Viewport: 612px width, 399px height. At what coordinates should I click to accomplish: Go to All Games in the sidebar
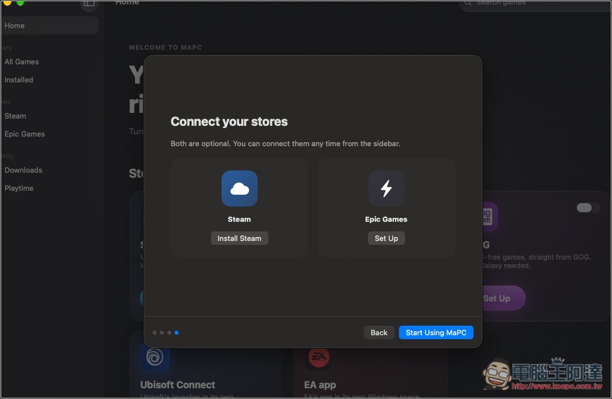click(21, 62)
